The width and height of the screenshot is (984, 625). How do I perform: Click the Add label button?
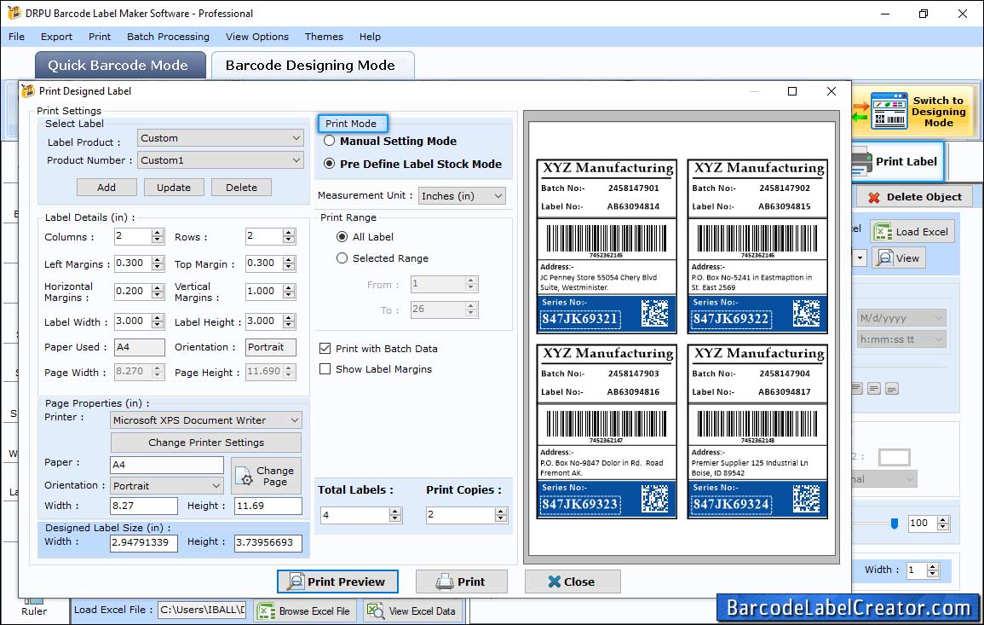tap(106, 188)
